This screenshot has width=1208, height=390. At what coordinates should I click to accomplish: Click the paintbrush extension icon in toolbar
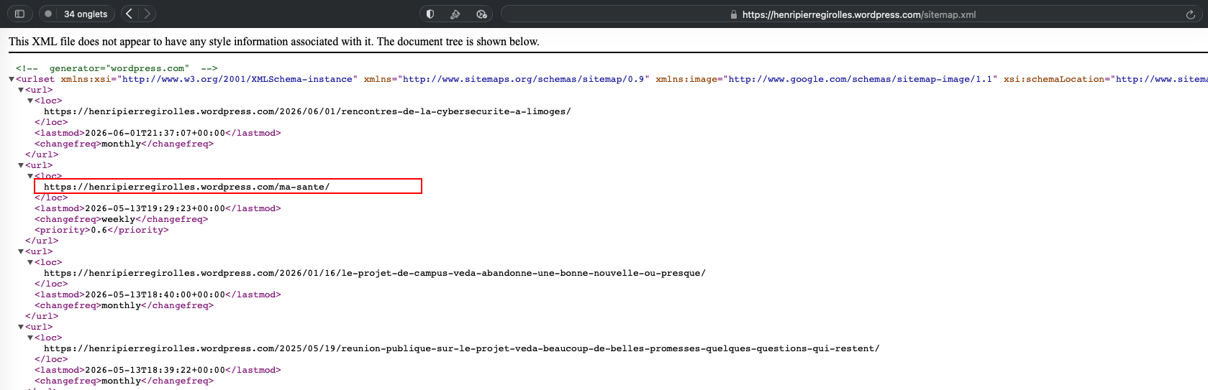click(x=455, y=14)
